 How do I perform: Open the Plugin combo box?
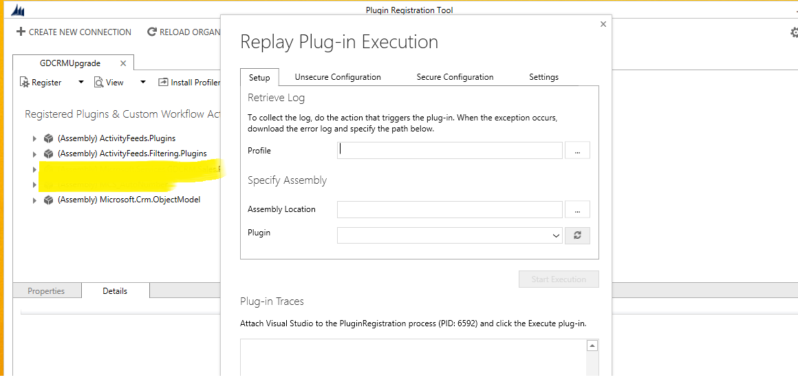[x=450, y=235]
